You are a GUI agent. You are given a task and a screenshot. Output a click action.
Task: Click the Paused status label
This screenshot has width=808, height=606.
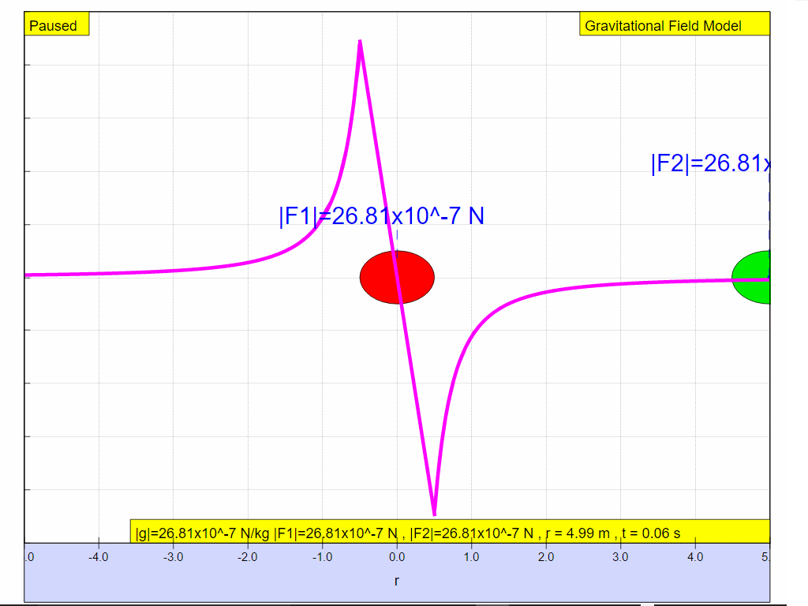click(x=54, y=25)
